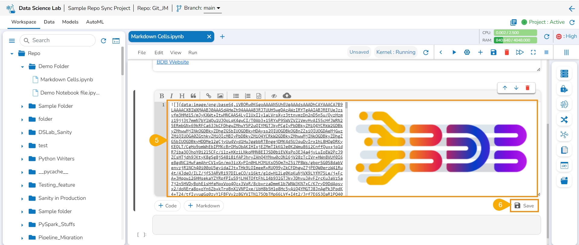This screenshot has width=579, height=245.
Task: Click the Save button below the cell
Action: click(524, 206)
